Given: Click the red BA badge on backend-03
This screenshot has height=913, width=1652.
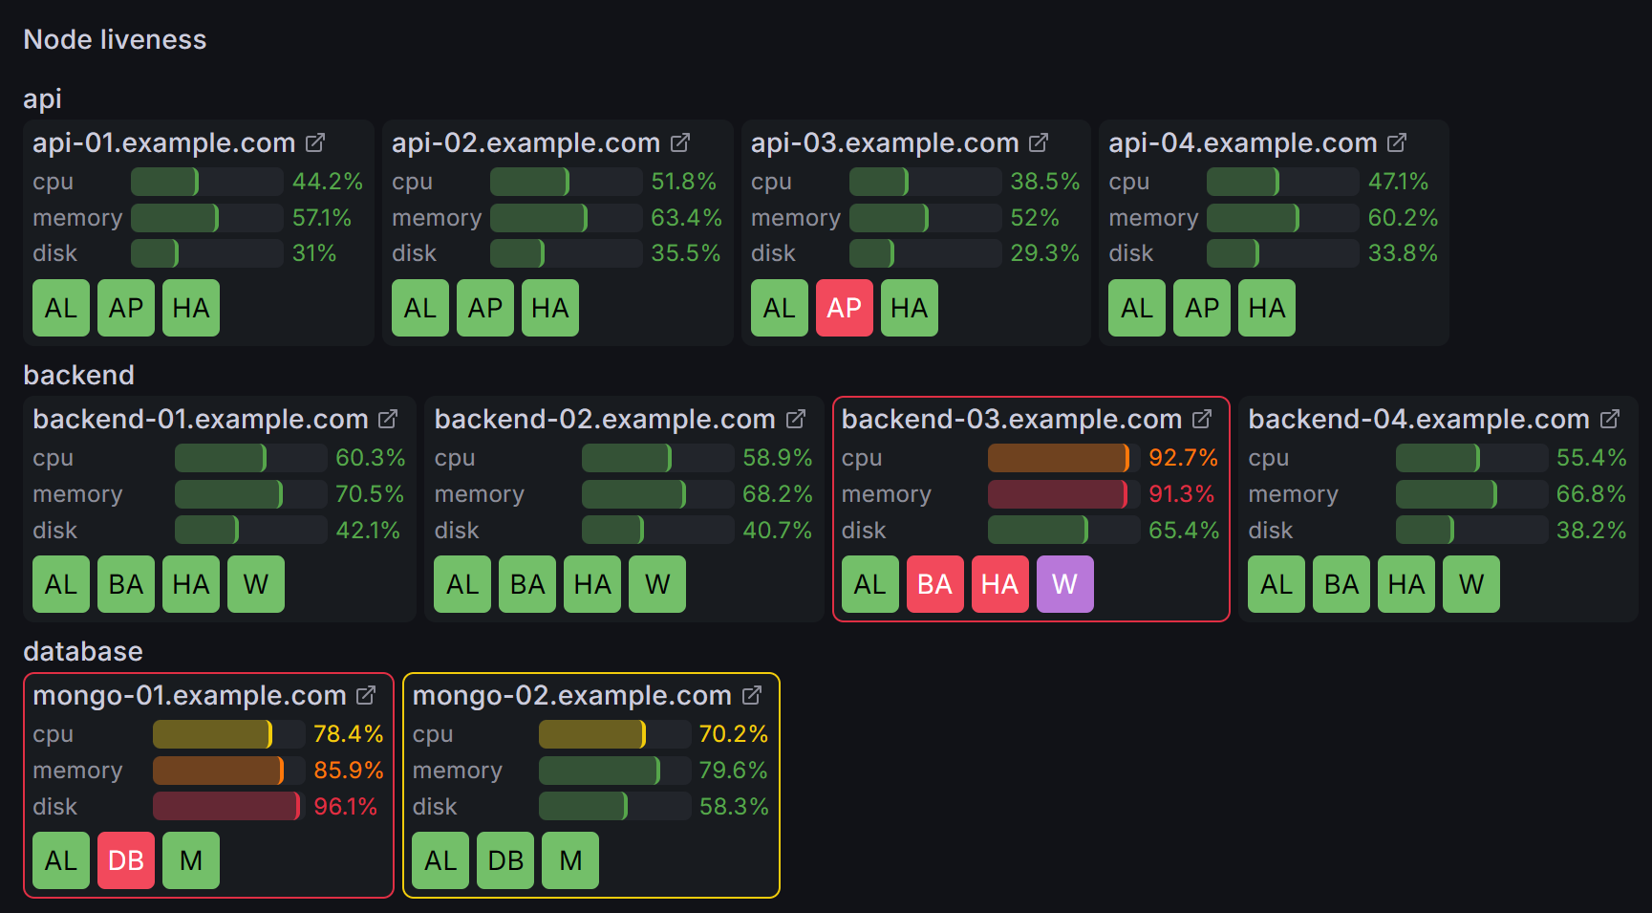Looking at the screenshot, I should (x=934, y=584).
